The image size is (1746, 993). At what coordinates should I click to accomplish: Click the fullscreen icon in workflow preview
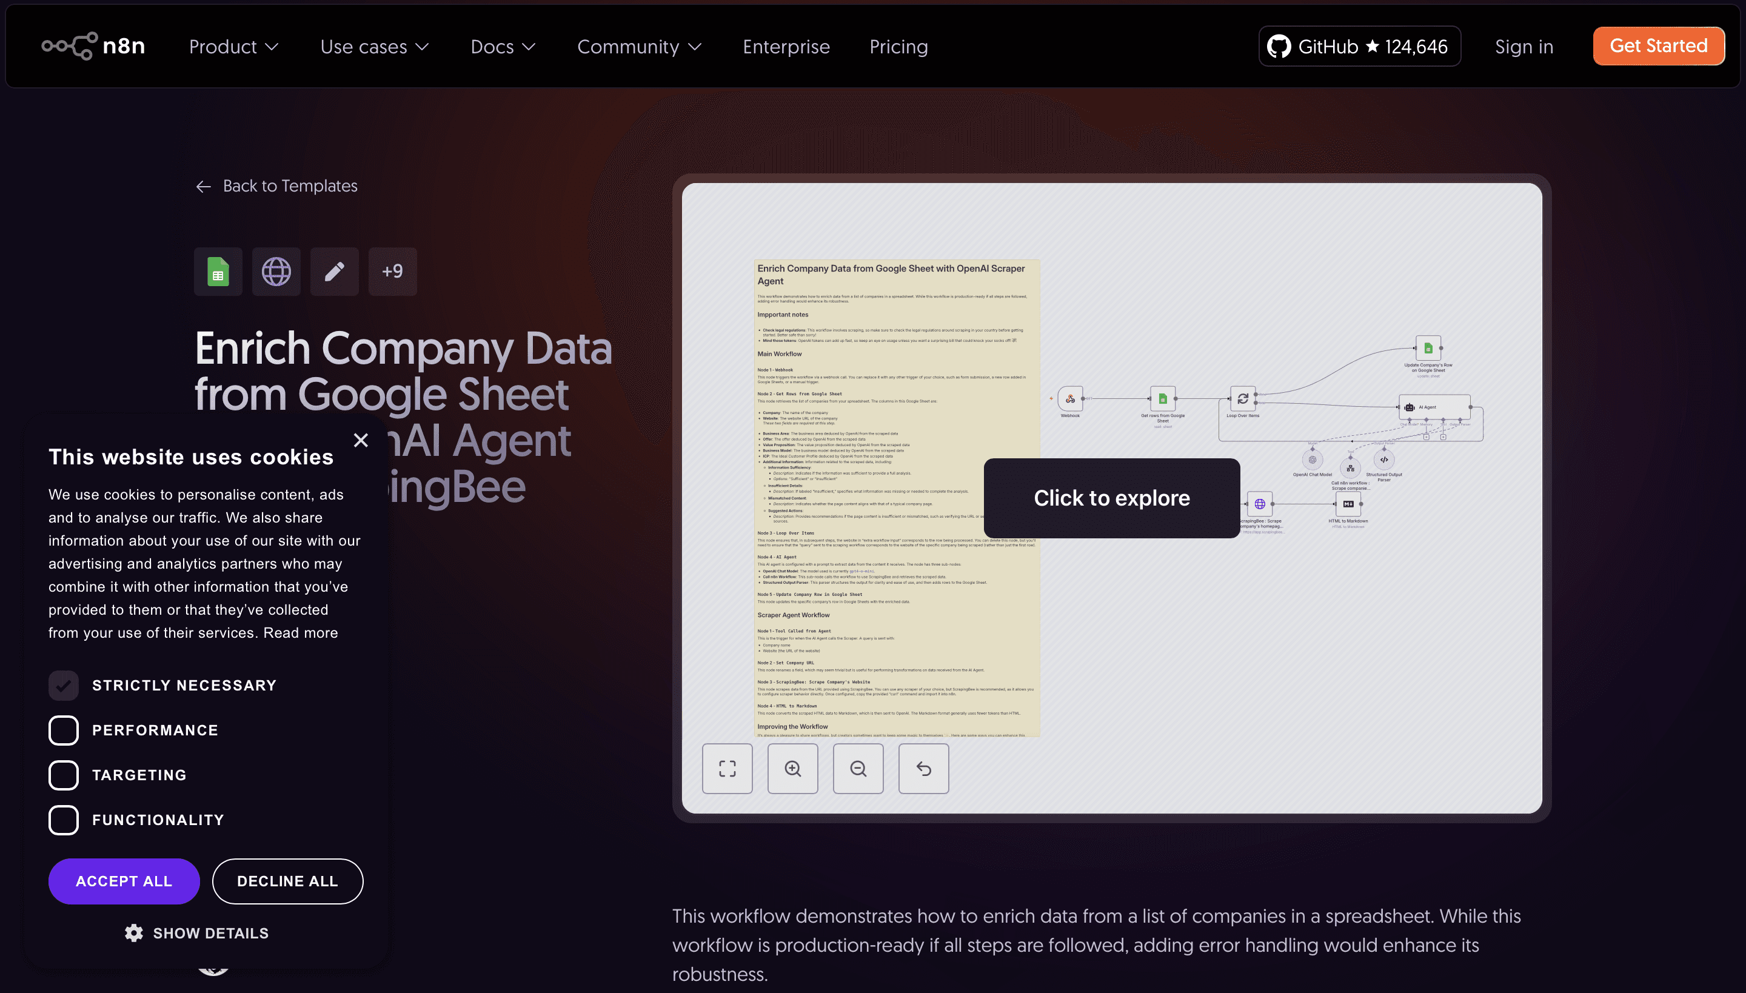(x=727, y=769)
